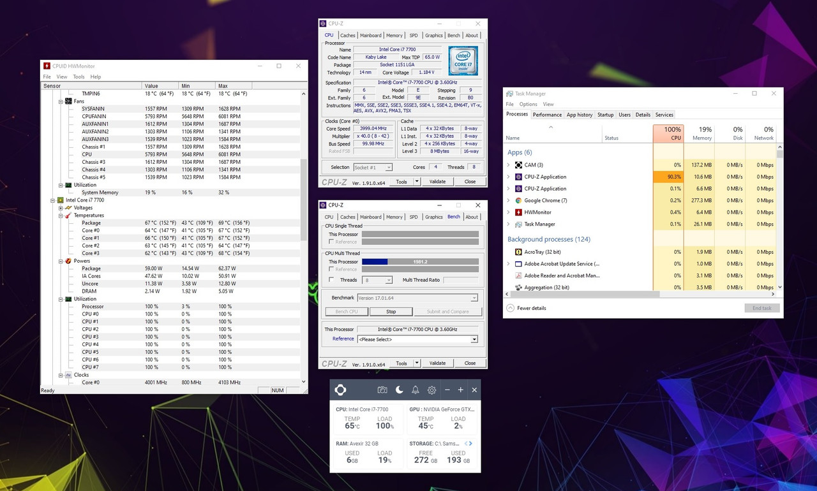
Task: Open Options menu in Task Manager
Action: (x=528, y=104)
